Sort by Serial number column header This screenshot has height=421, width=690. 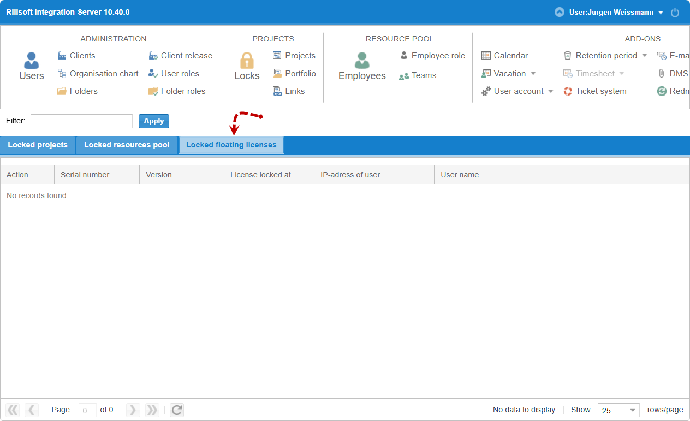tap(97, 175)
